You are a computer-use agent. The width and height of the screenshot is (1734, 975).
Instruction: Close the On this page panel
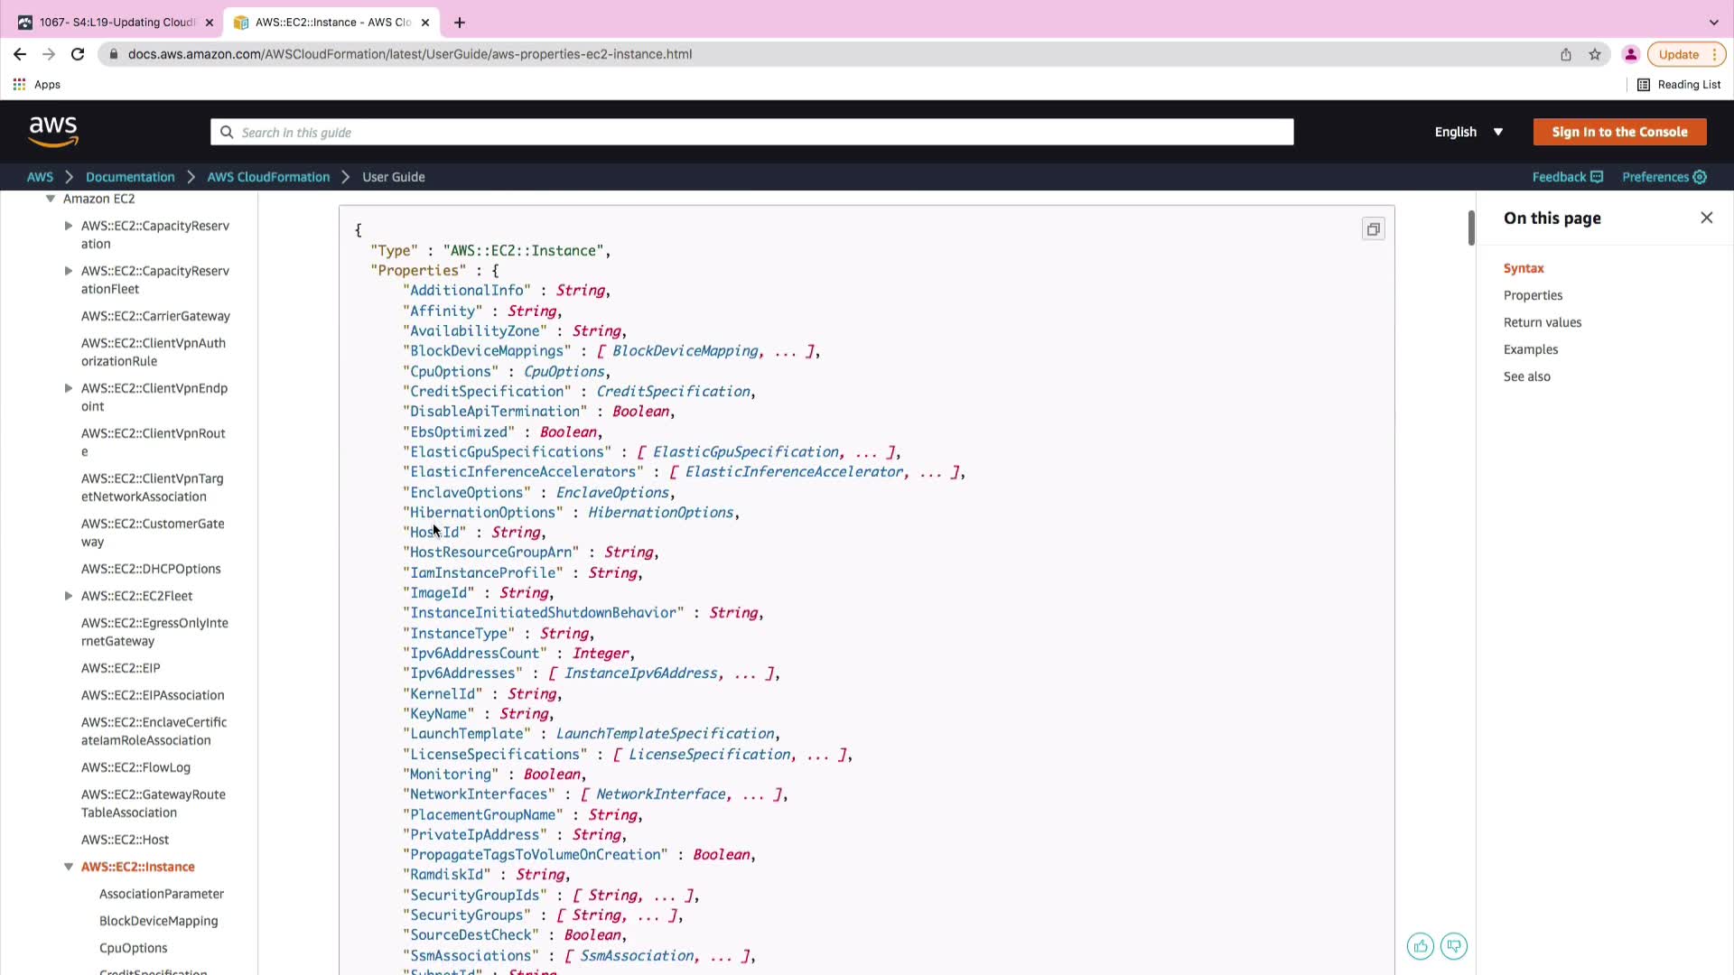click(x=1706, y=218)
